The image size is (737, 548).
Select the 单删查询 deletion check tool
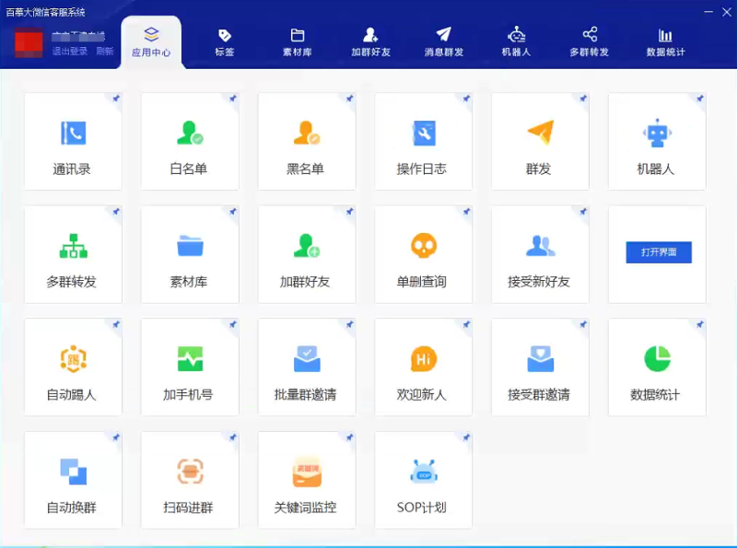click(x=423, y=253)
